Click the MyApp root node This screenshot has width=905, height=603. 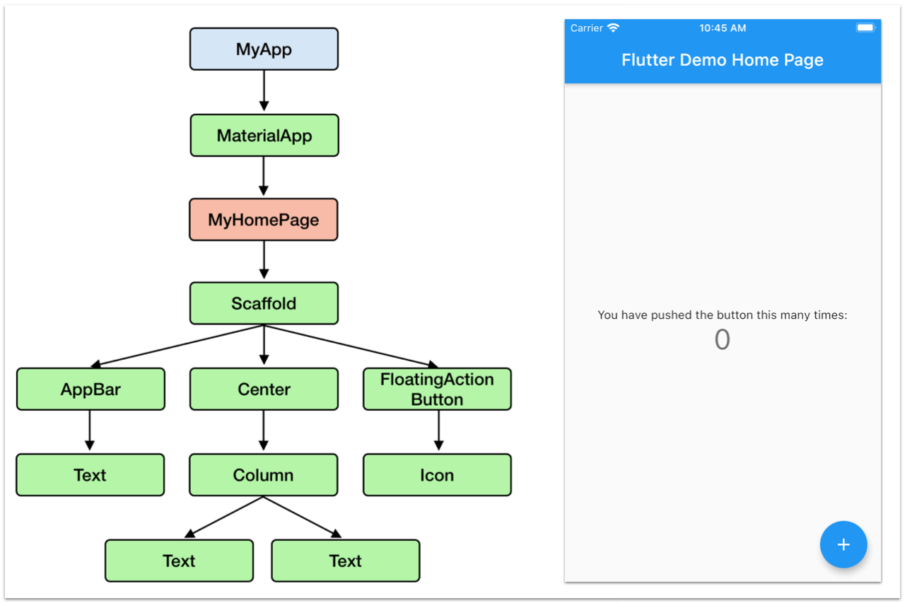click(264, 49)
